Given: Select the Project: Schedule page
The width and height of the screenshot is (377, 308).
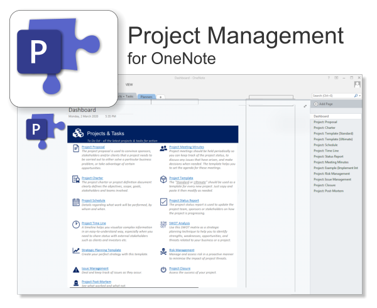Looking at the screenshot, I should tap(325, 145).
